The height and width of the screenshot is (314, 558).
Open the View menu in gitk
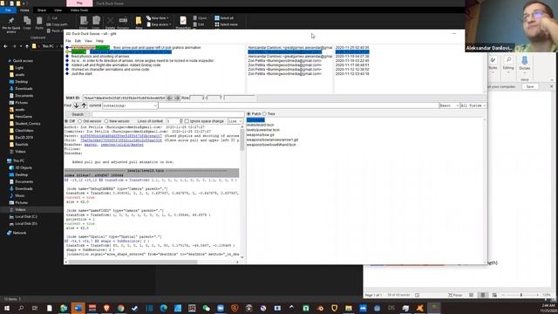tap(88, 41)
